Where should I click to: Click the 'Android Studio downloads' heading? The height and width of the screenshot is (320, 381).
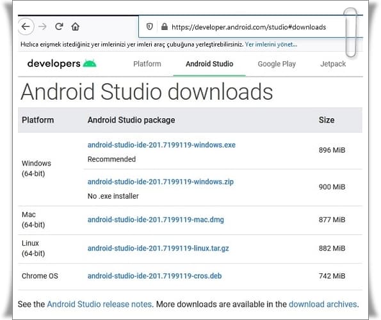147,91
